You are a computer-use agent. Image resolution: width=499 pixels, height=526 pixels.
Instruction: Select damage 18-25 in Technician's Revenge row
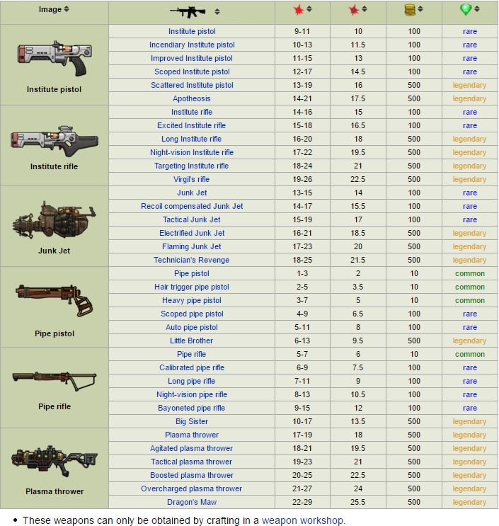pyautogui.click(x=302, y=260)
